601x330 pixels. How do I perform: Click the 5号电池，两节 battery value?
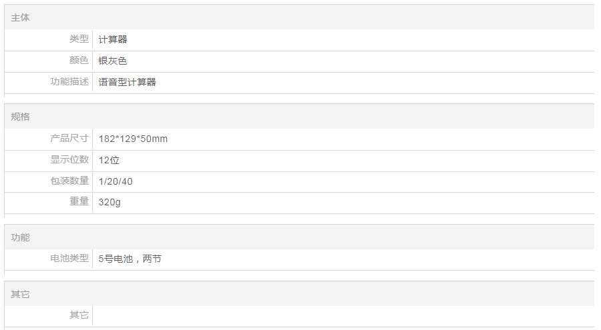coord(130,259)
